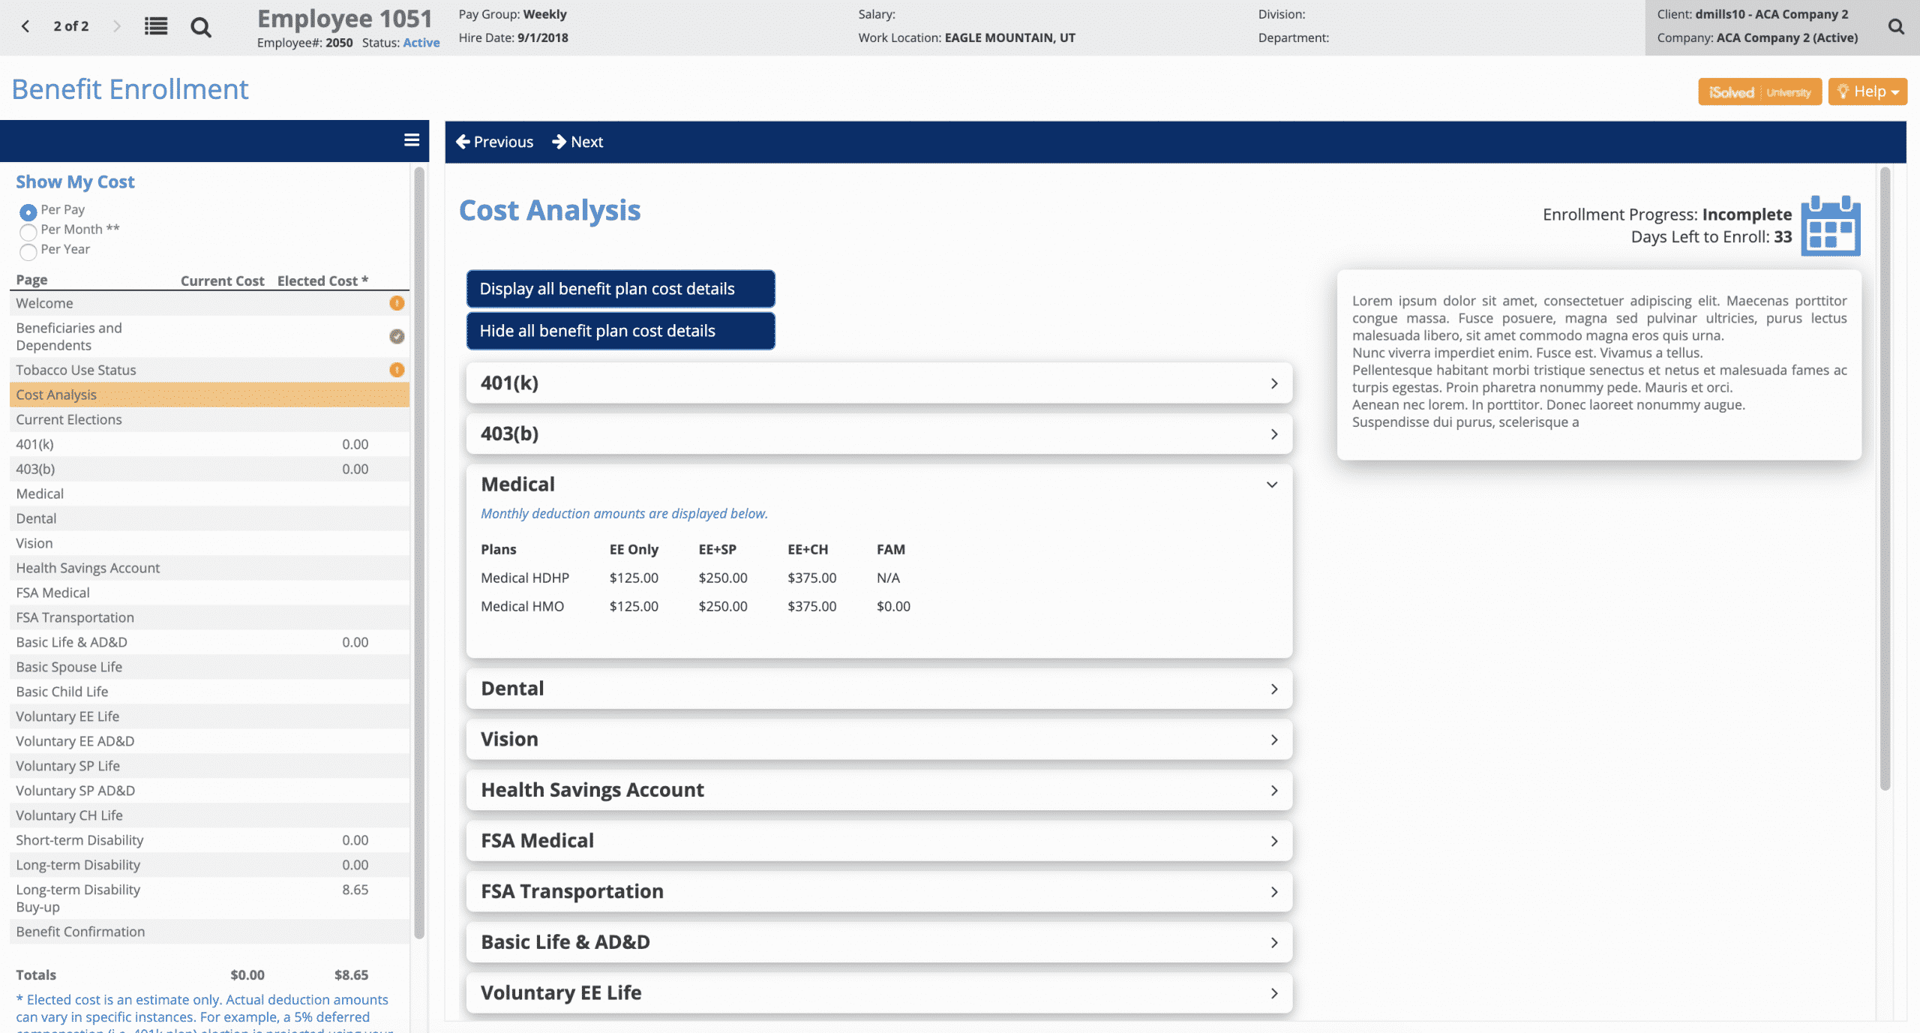The height and width of the screenshot is (1033, 1920).
Task: Click employee search magnifier icon
Action: pos(200,28)
